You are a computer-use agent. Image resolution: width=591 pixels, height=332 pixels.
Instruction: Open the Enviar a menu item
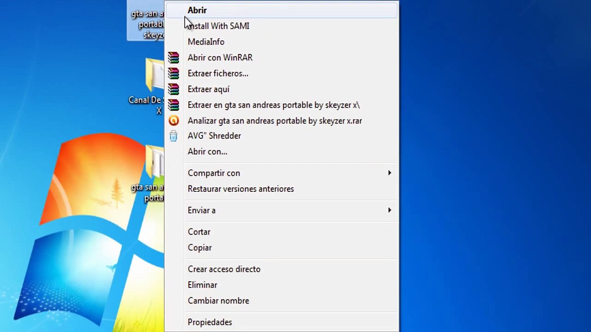point(281,210)
